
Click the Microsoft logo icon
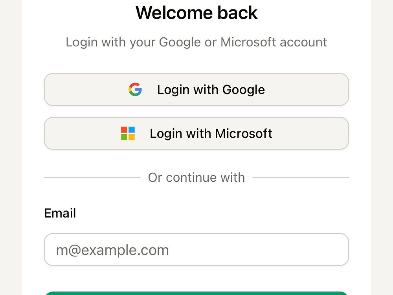[128, 133]
